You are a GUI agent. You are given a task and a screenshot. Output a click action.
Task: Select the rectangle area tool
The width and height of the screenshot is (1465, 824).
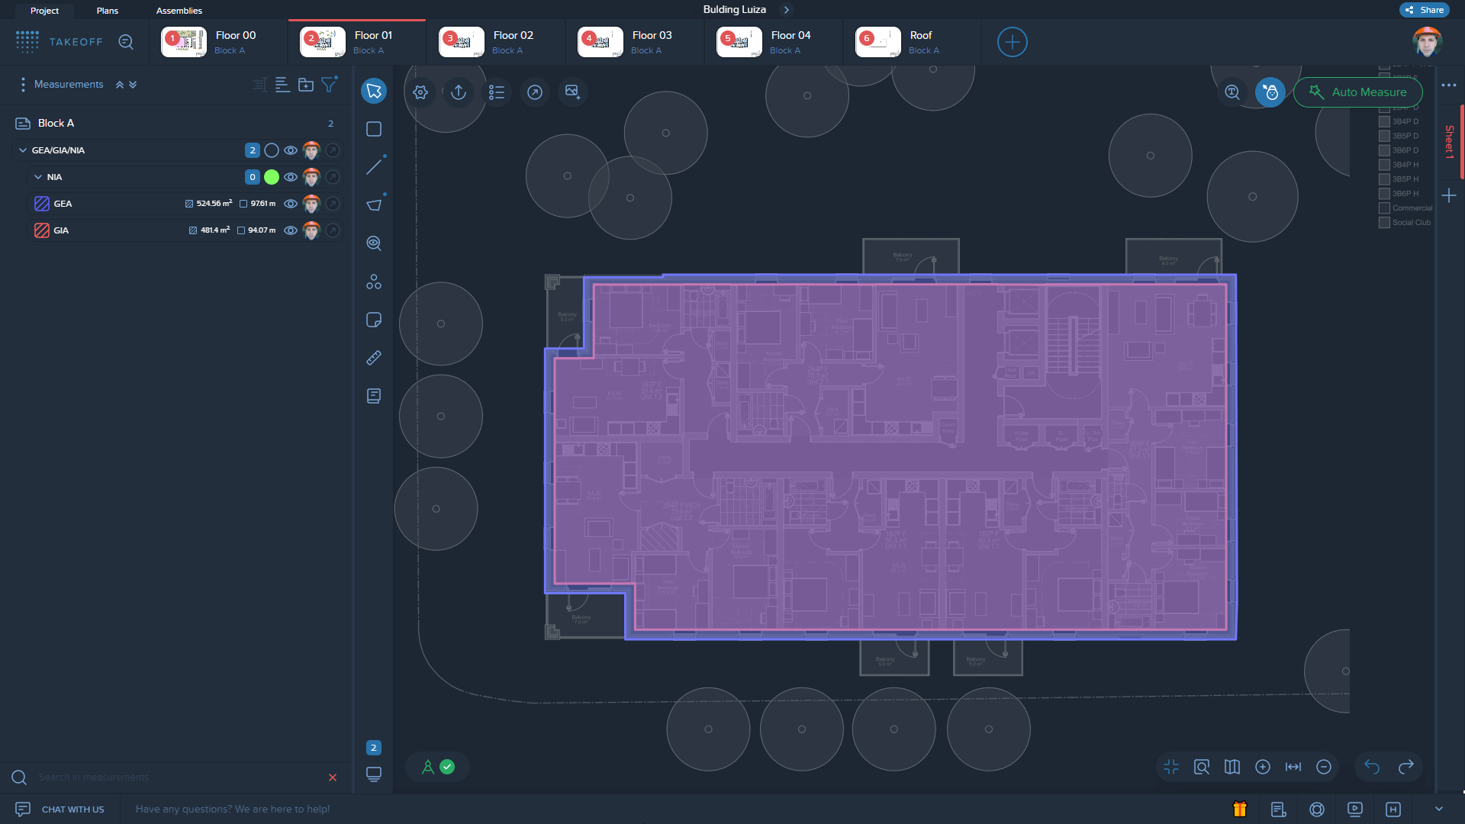click(x=374, y=129)
